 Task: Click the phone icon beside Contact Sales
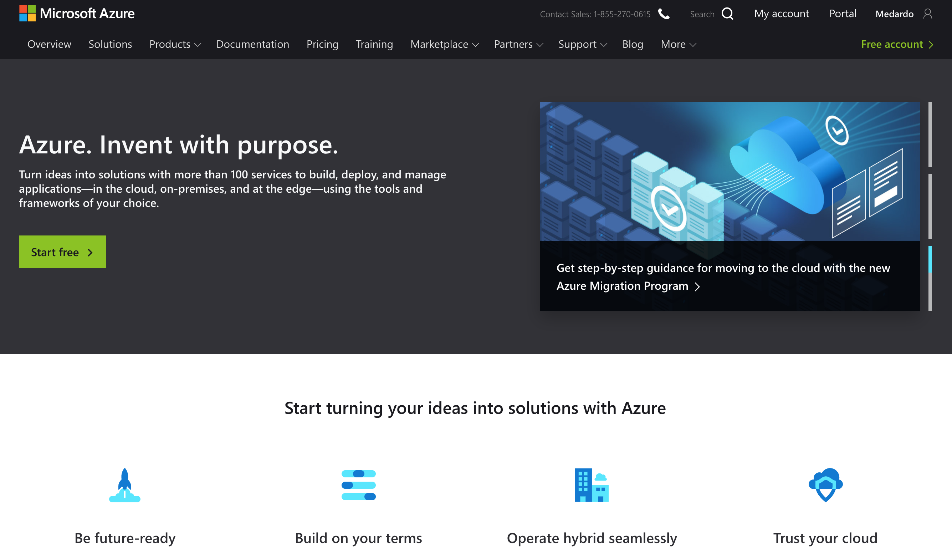[x=664, y=14]
